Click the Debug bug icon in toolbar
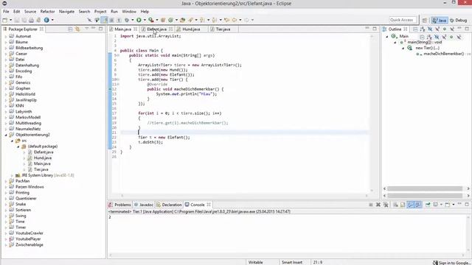Image resolution: width=472 pixels, height=265 pixels. tap(127, 20)
